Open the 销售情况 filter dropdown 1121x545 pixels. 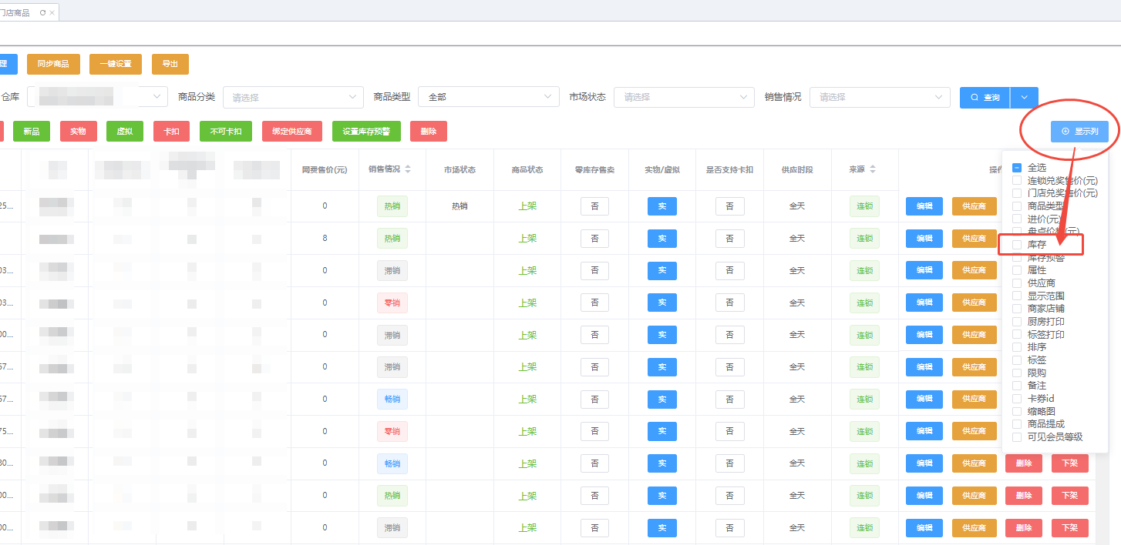pyautogui.click(x=879, y=98)
